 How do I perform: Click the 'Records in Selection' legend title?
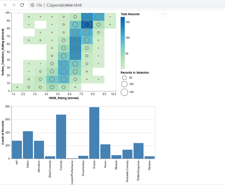(135, 73)
